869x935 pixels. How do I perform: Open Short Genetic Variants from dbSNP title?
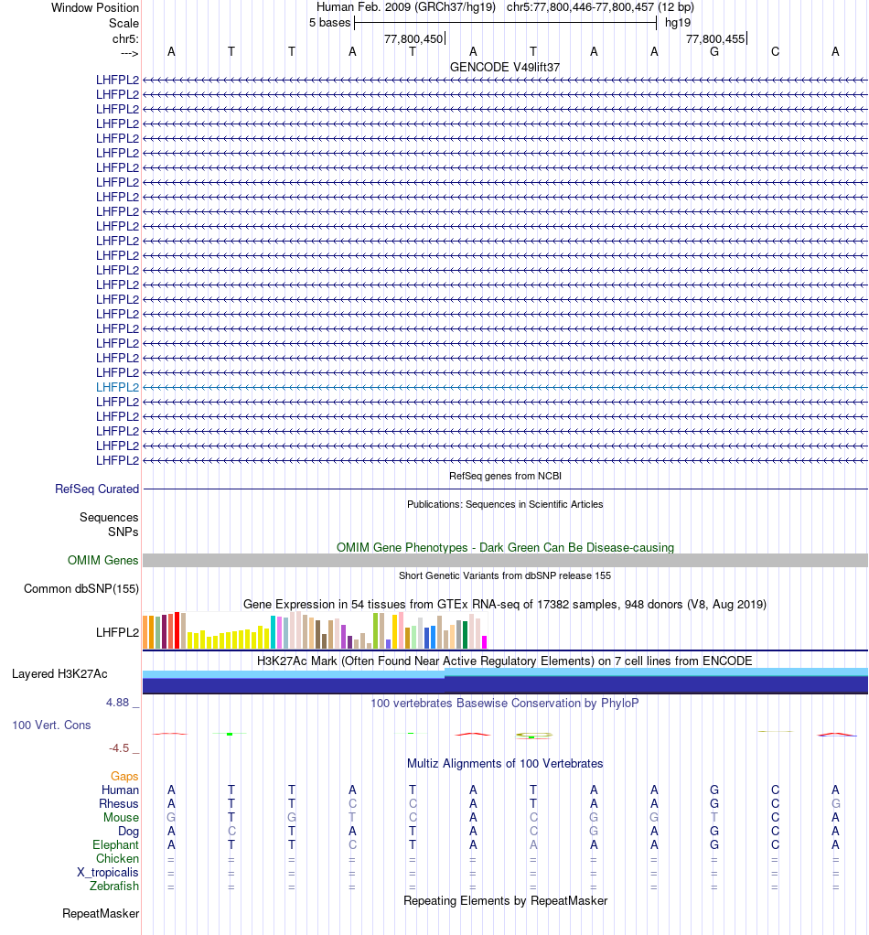pos(505,575)
